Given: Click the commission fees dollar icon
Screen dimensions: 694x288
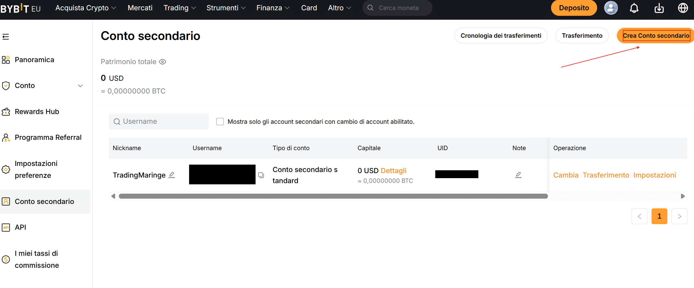Looking at the screenshot, I should point(6,259).
